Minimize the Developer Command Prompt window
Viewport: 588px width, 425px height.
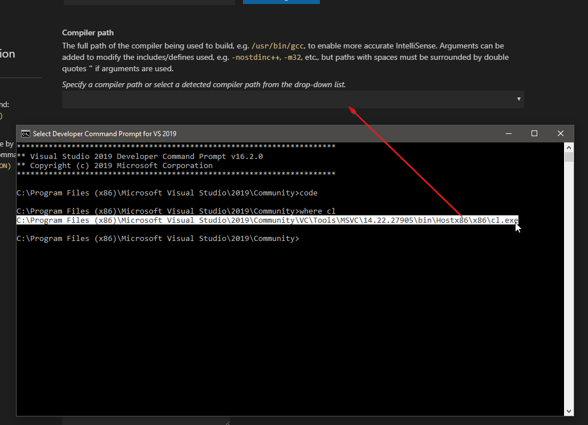click(509, 134)
